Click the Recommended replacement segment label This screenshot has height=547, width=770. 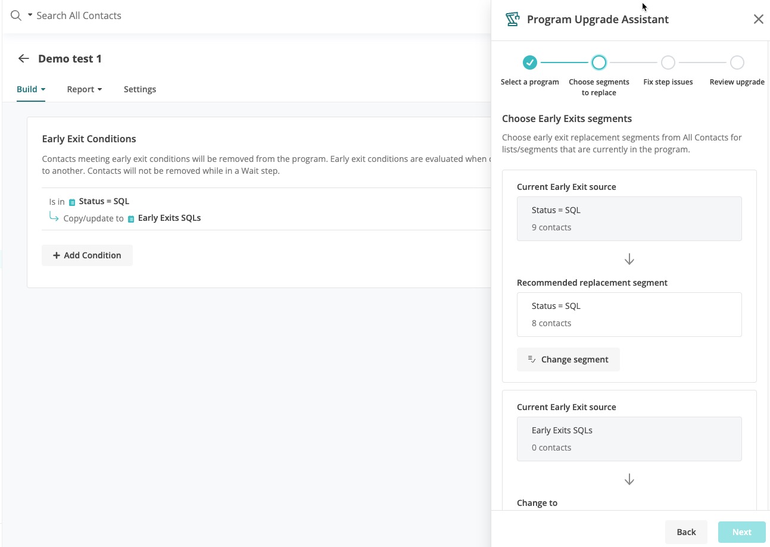pyautogui.click(x=592, y=283)
